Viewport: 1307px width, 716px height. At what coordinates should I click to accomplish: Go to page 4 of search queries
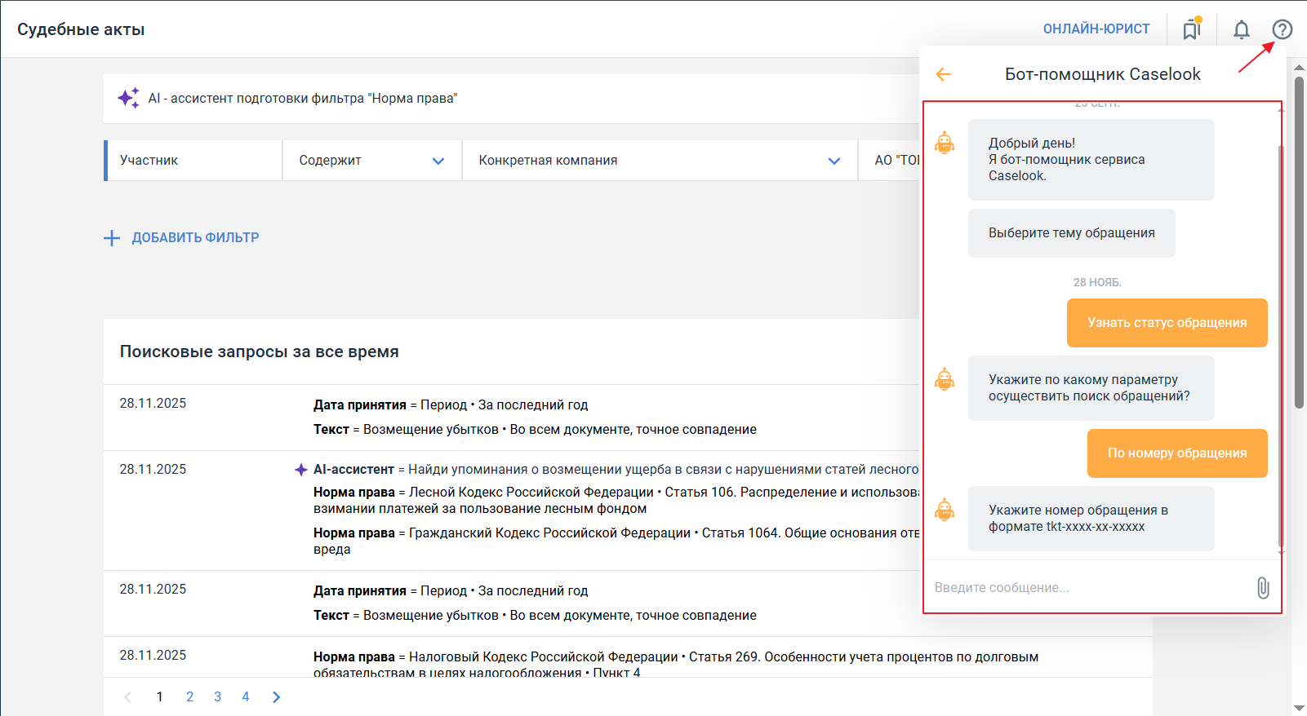(x=245, y=696)
